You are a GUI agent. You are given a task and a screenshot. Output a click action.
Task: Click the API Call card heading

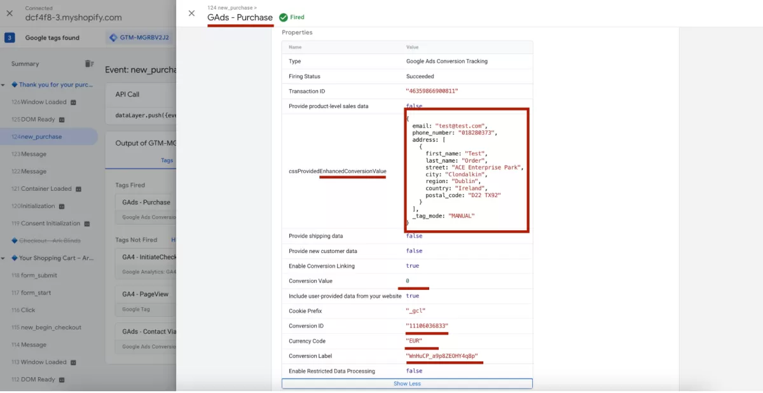click(127, 94)
